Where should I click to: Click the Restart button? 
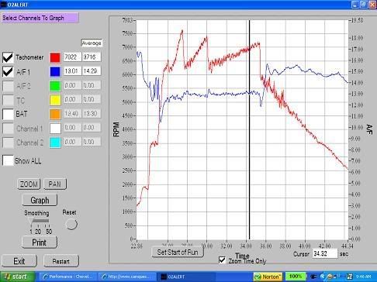(61, 261)
